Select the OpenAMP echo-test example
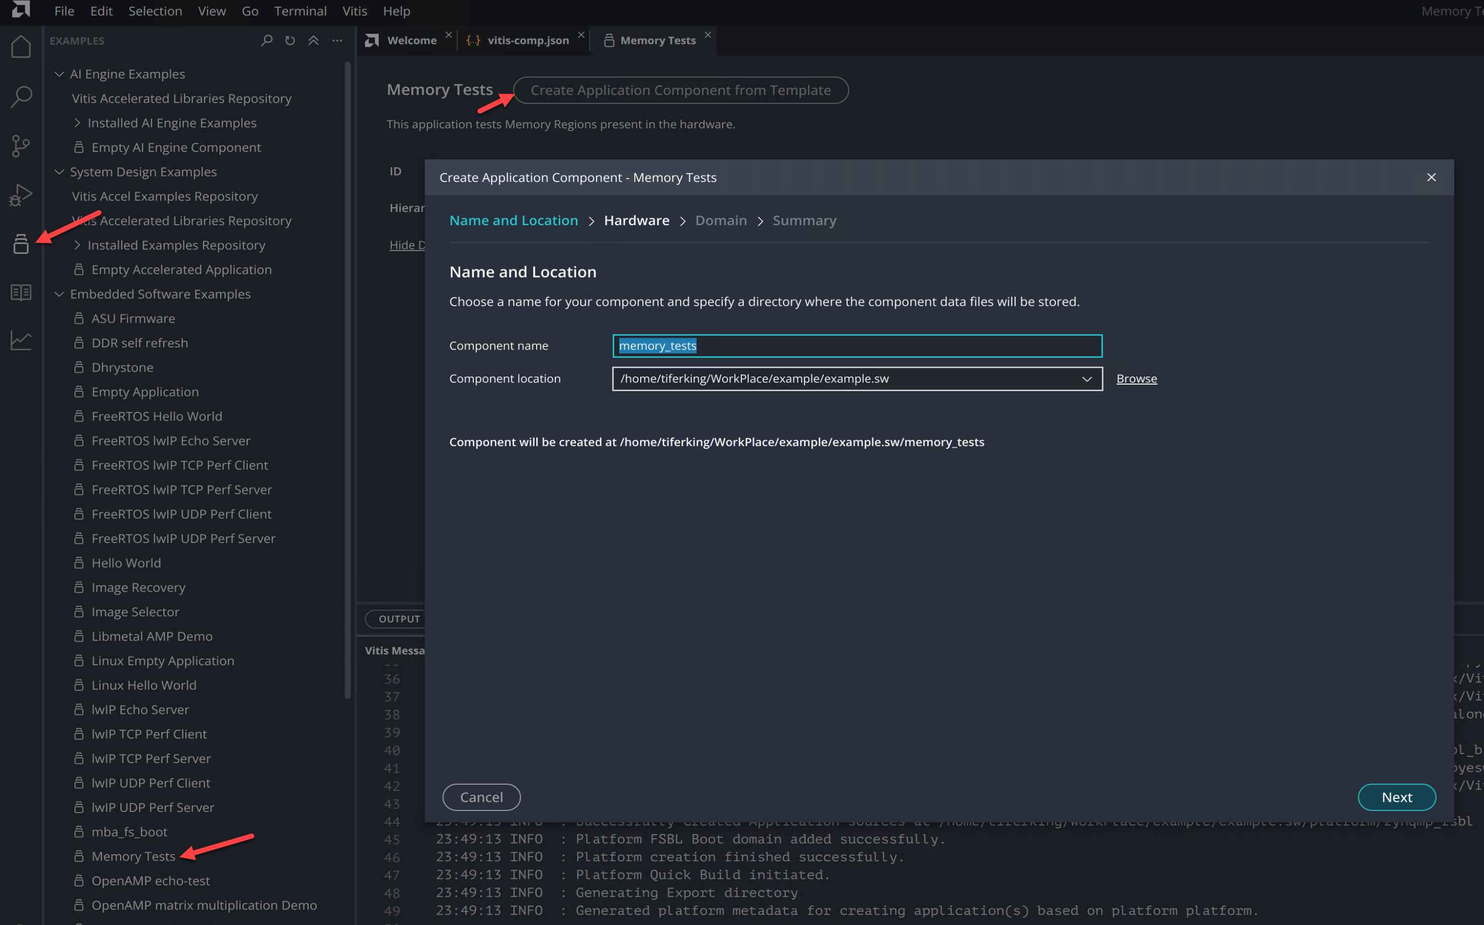This screenshot has height=925, width=1484. (x=150, y=881)
